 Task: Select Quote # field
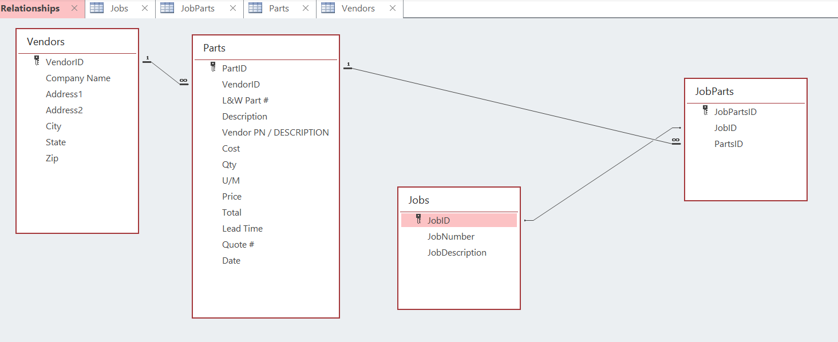pyautogui.click(x=238, y=245)
